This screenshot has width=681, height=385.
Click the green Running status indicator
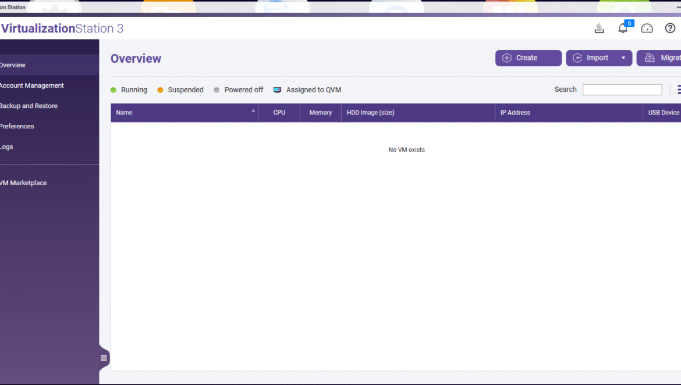coord(114,90)
